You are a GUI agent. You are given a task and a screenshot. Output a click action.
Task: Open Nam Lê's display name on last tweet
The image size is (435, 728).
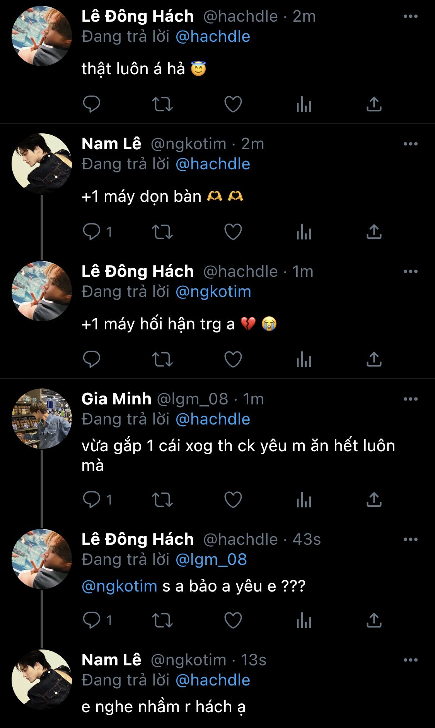tap(111, 660)
